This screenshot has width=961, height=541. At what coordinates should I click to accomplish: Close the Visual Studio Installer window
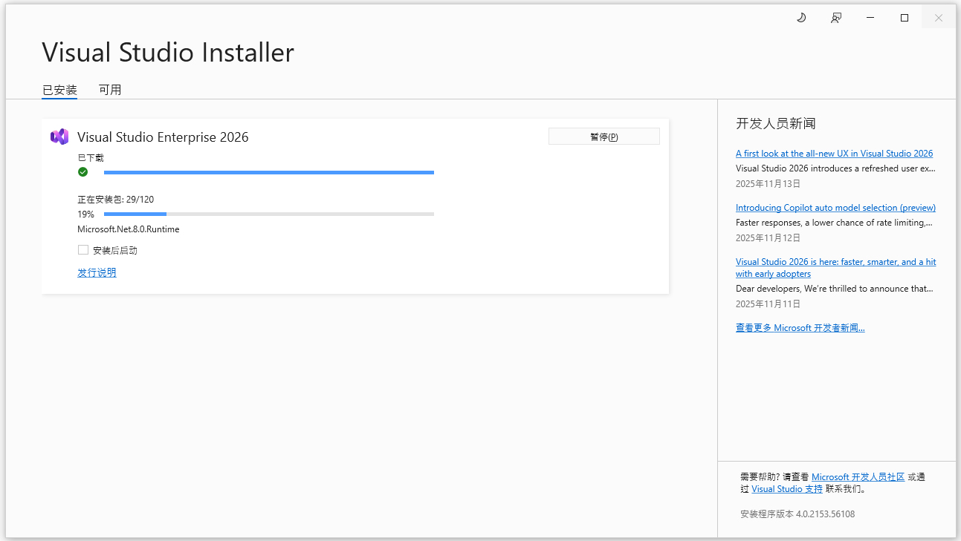point(939,18)
